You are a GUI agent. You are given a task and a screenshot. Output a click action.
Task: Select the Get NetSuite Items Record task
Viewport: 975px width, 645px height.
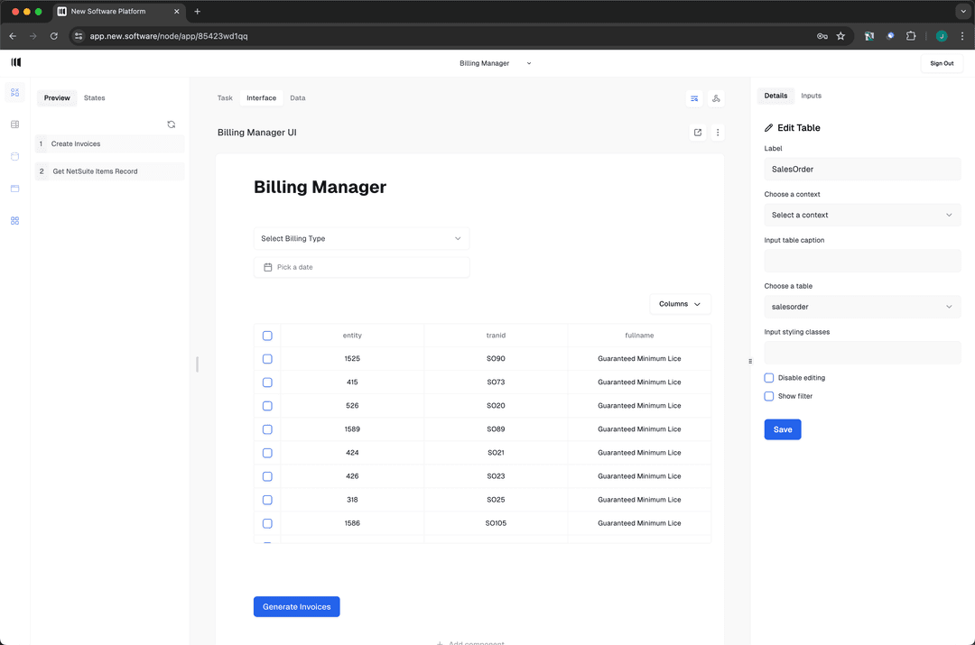coord(110,171)
